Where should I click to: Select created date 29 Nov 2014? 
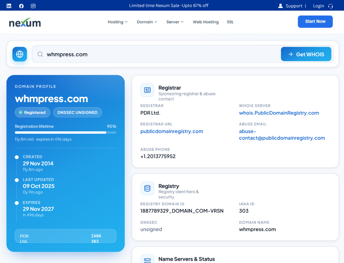point(38,163)
